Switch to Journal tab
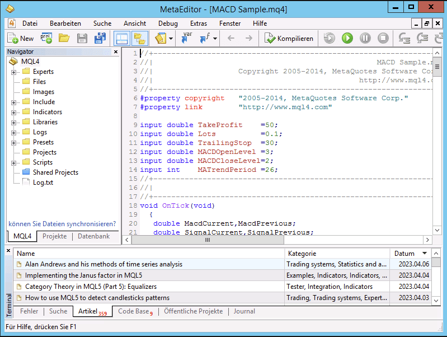The image size is (447, 337). coord(244,311)
